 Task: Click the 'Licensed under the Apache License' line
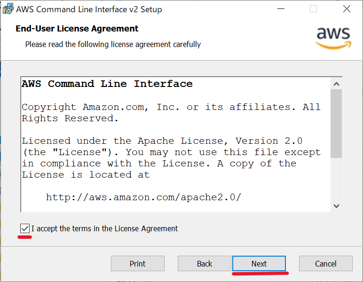tap(162, 141)
